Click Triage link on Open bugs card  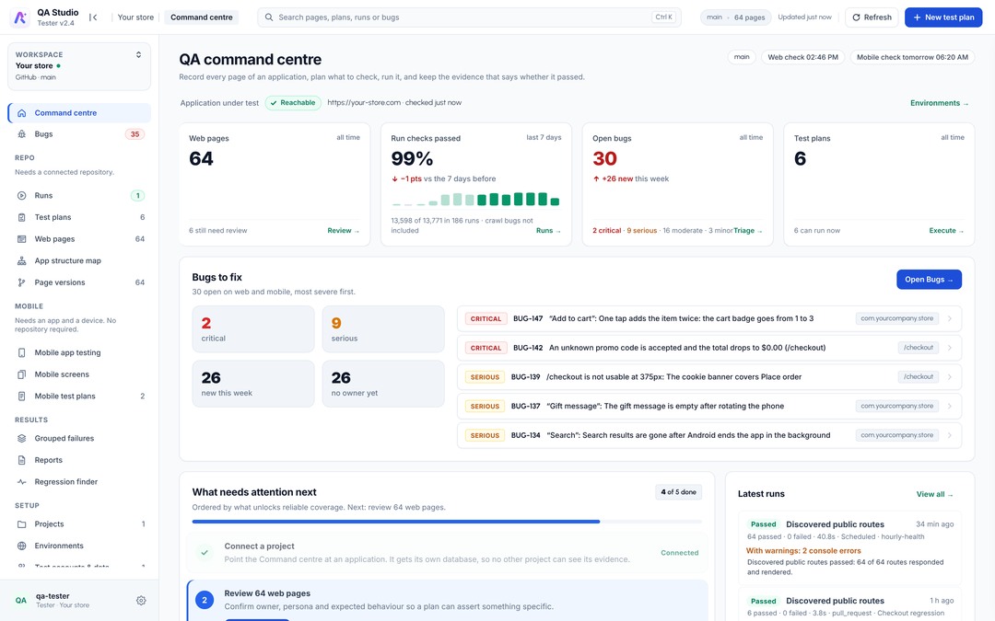(748, 231)
